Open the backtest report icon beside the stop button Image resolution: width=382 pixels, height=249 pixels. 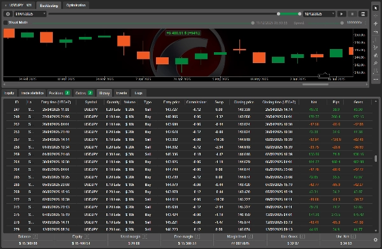tap(363, 14)
